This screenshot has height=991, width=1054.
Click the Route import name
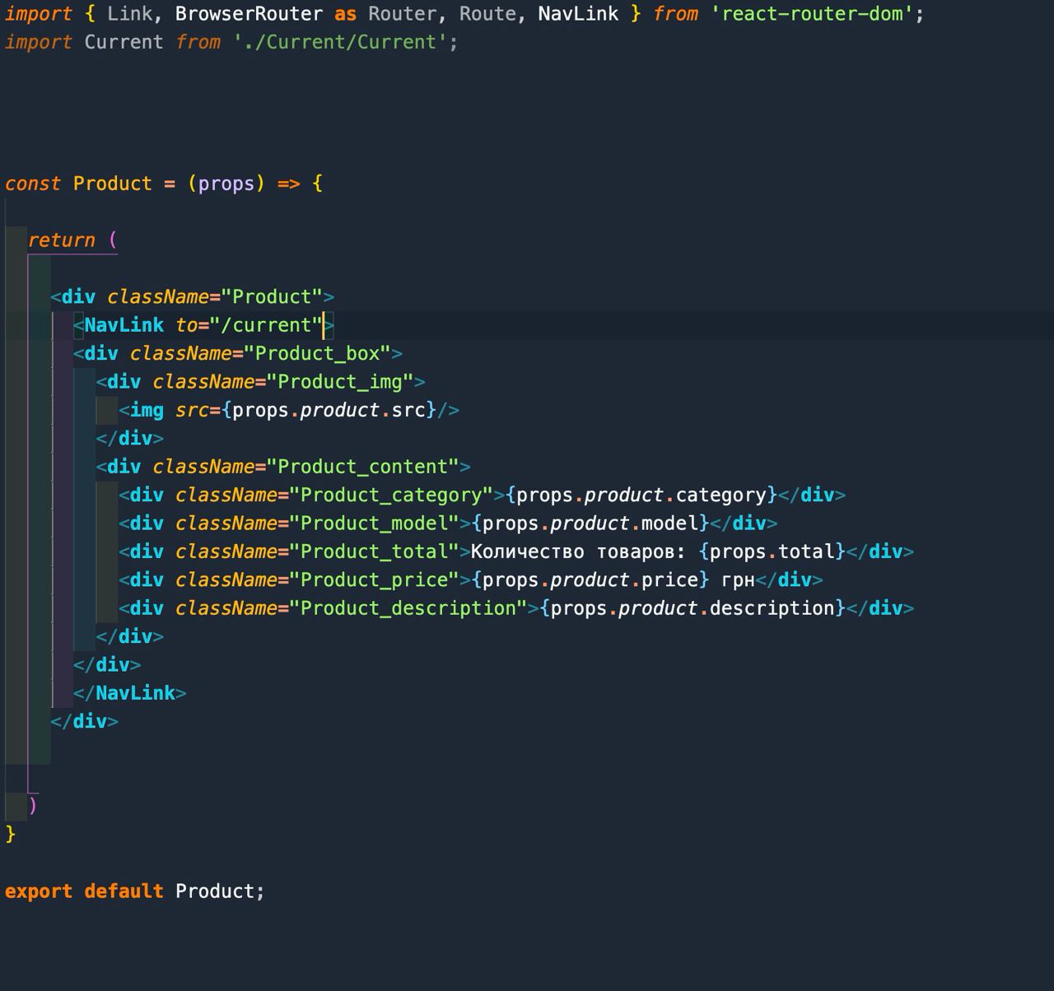[488, 14]
